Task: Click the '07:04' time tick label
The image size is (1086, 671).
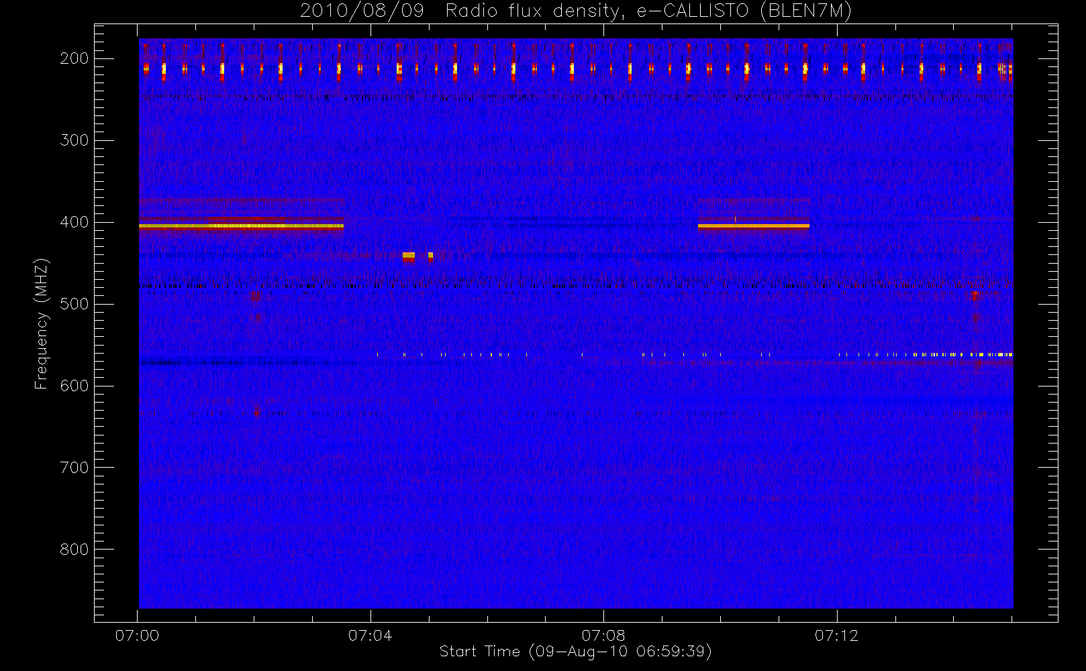Action: (370, 635)
